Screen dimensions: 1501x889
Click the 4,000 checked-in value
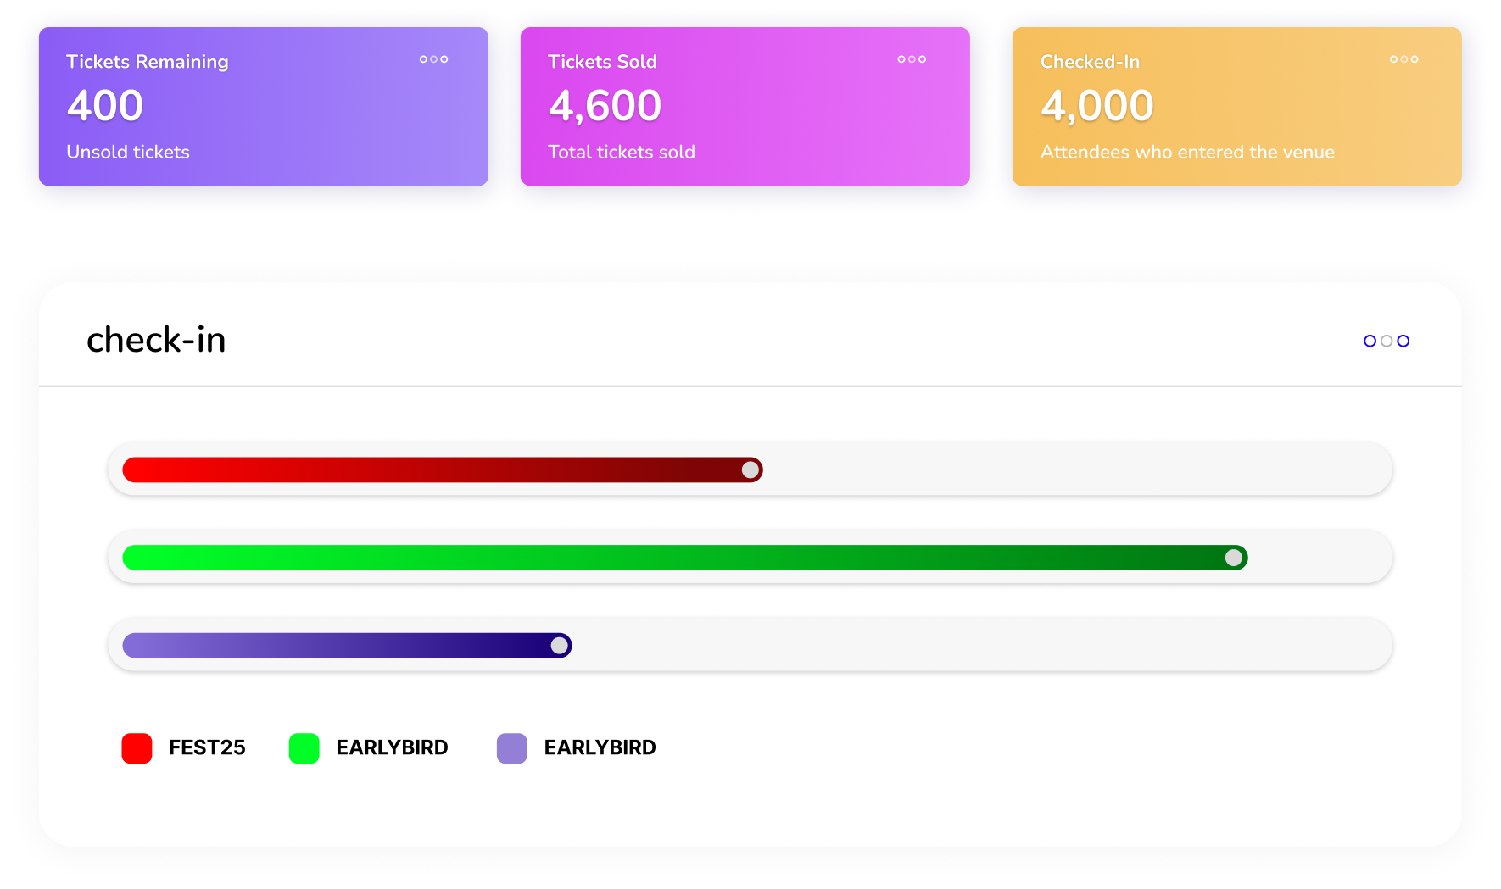(x=1096, y=106)
